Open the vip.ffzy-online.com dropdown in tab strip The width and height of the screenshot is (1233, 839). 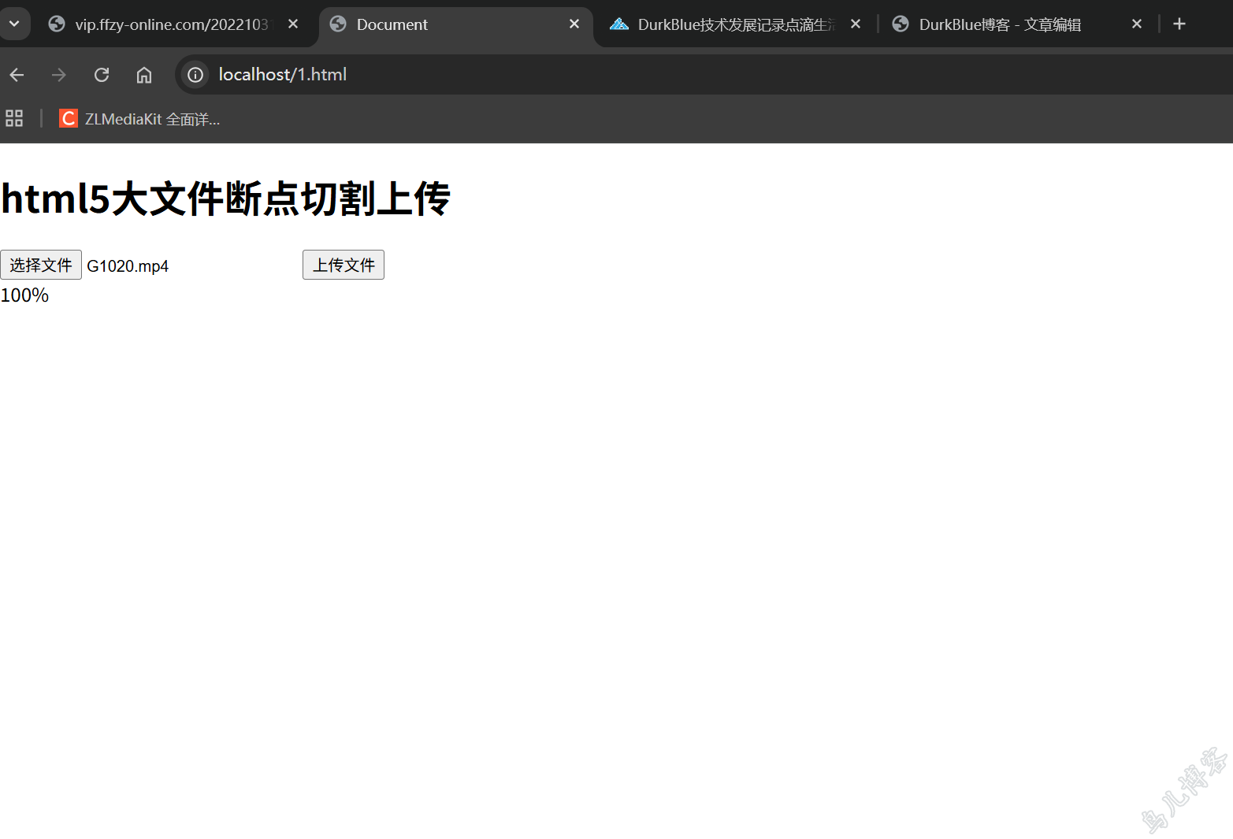(x=56, y=24)
